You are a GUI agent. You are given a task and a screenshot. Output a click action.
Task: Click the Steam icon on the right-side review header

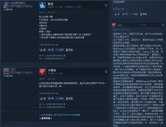(163, 25)
